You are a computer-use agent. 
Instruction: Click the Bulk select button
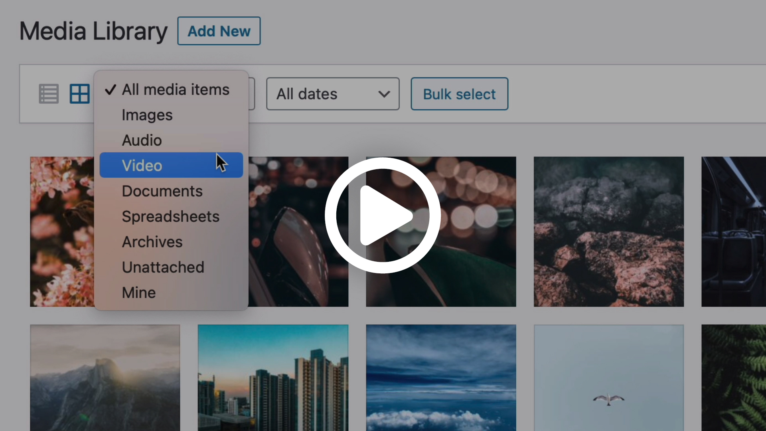459,94
